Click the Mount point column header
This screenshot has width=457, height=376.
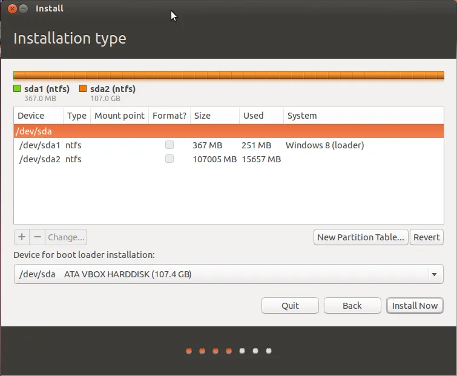[119, 116]
